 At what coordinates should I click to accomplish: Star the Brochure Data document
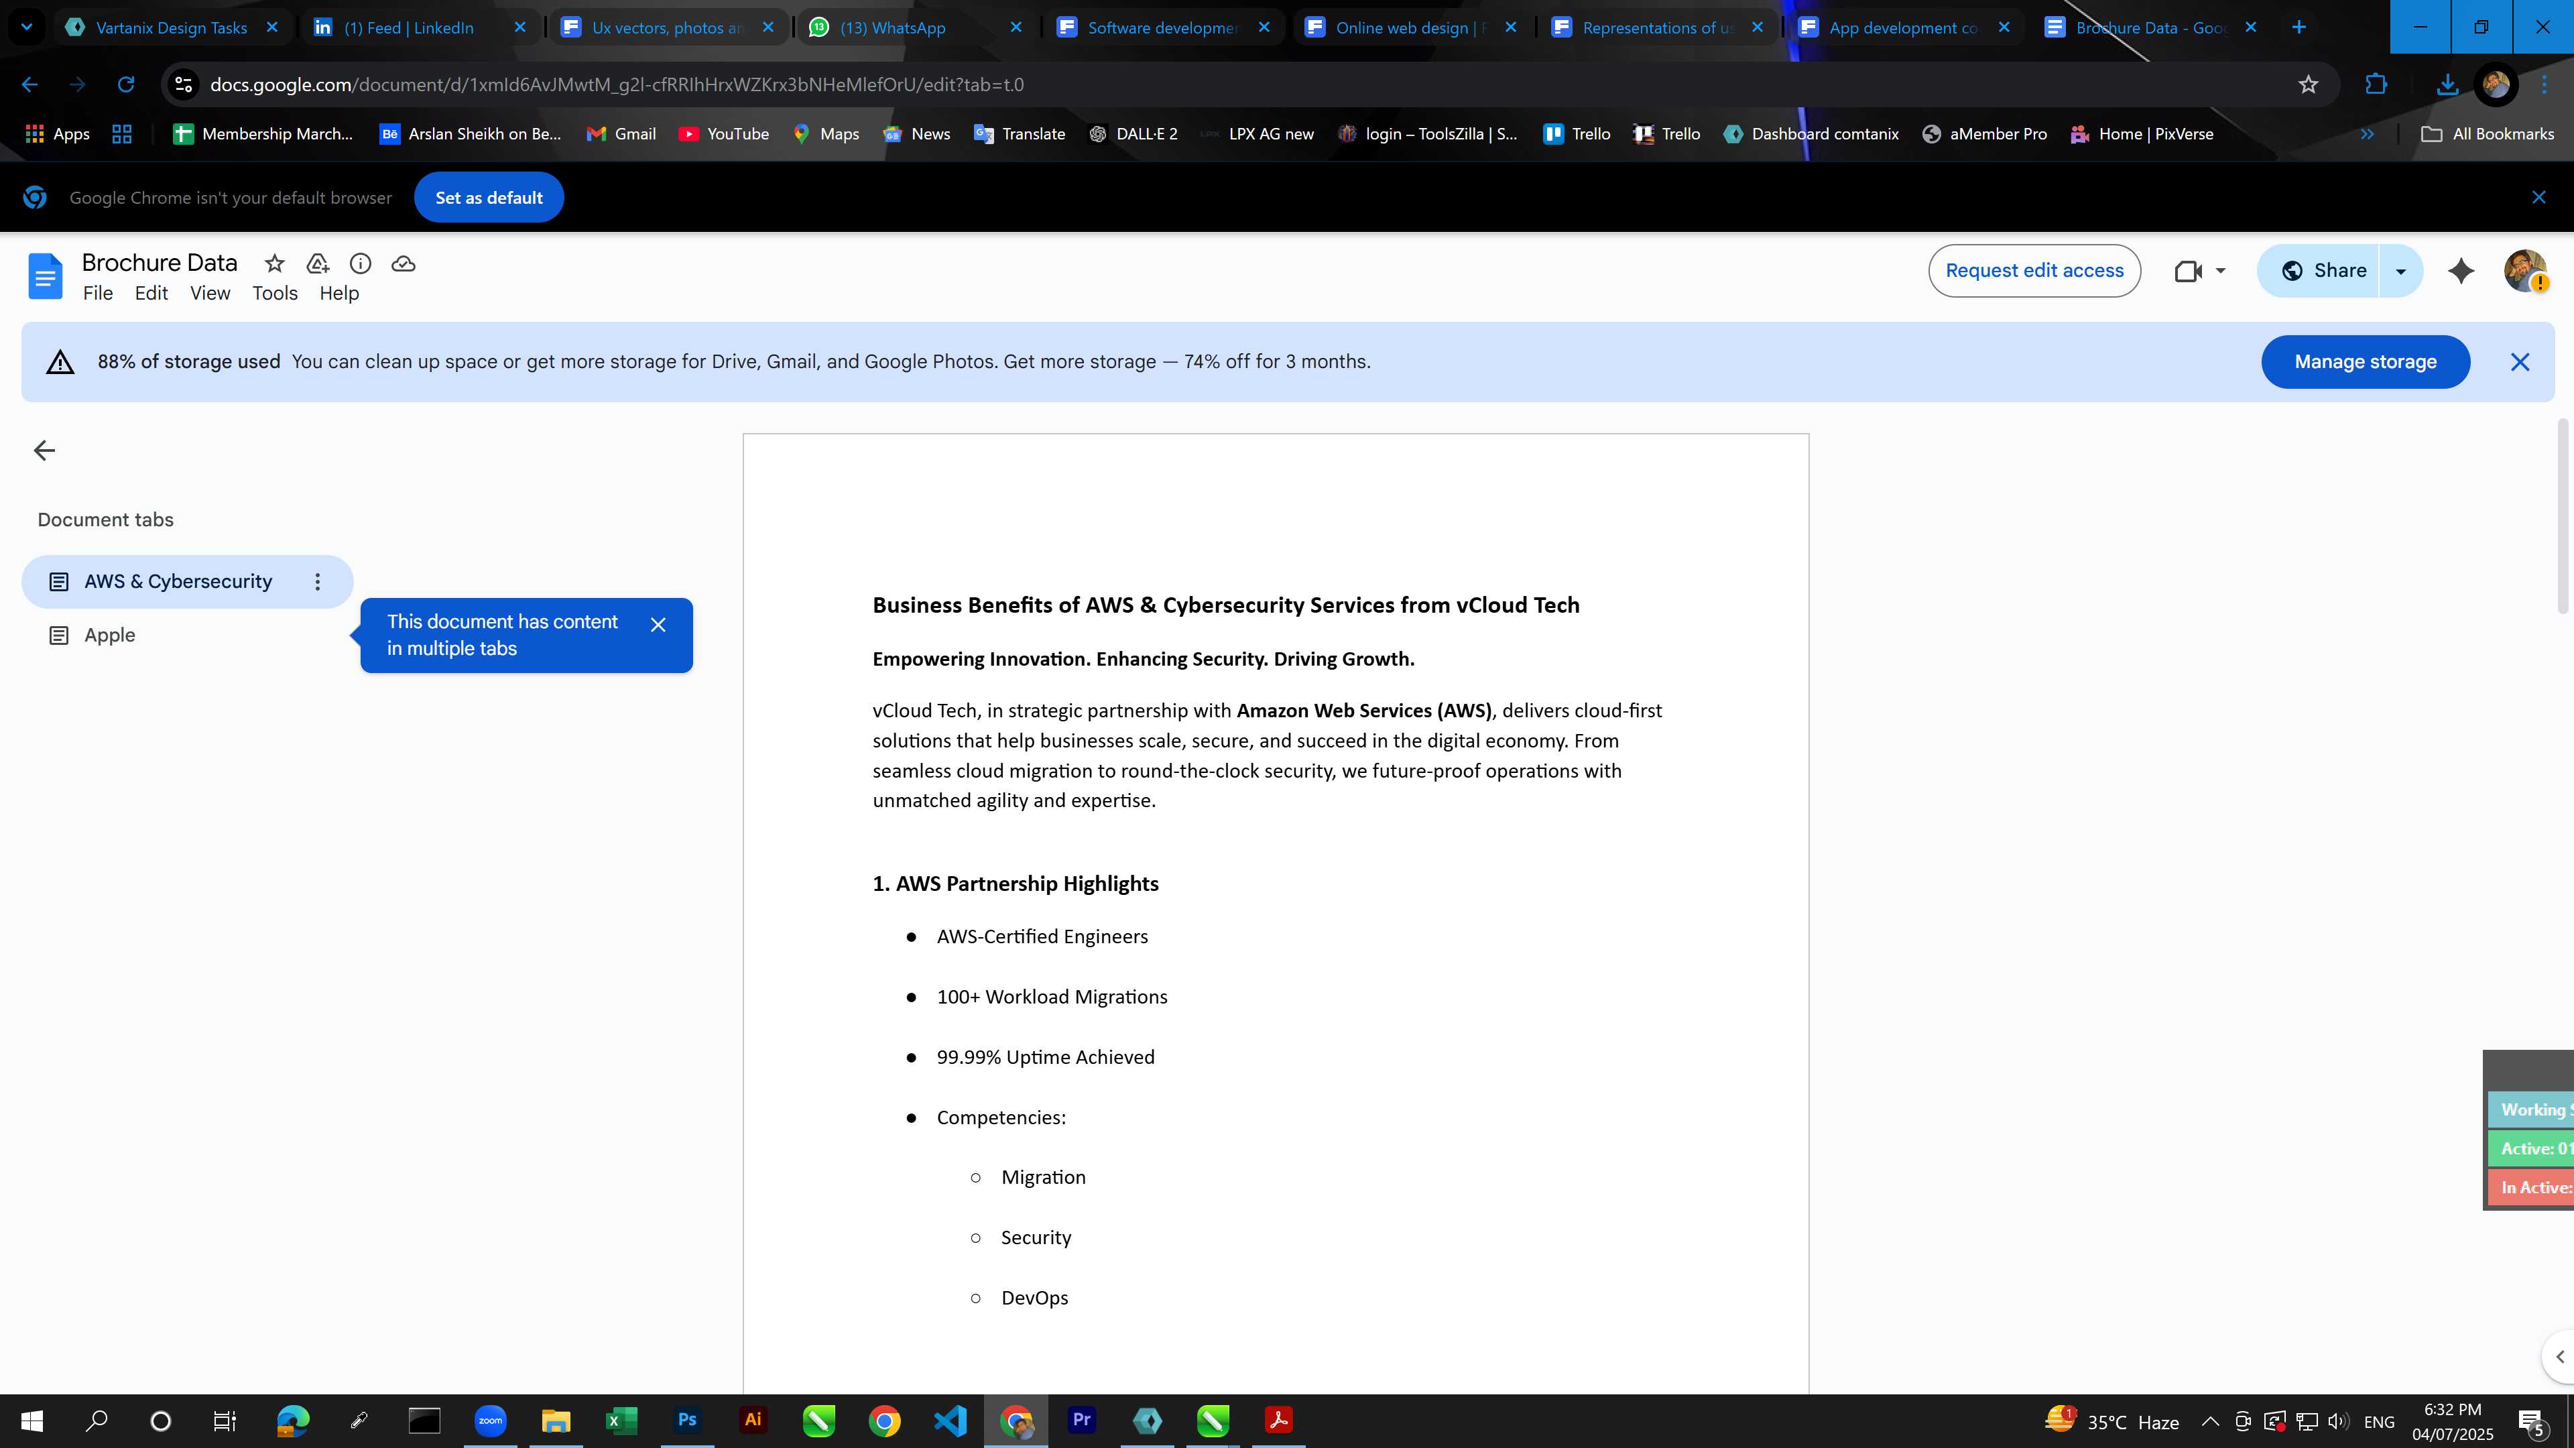(x=273, y=264)
